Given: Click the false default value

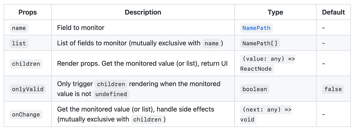Looking at the screenshot, I should 333,89.
